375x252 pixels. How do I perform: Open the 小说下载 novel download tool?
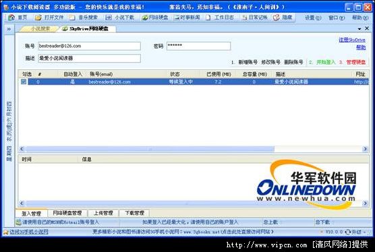coord(120,18)
